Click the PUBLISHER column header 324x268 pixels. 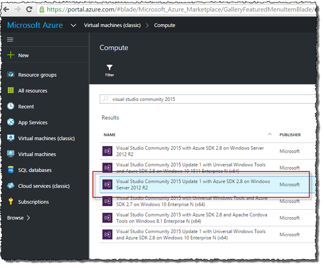pyautogui.click(x=290, y=135)
